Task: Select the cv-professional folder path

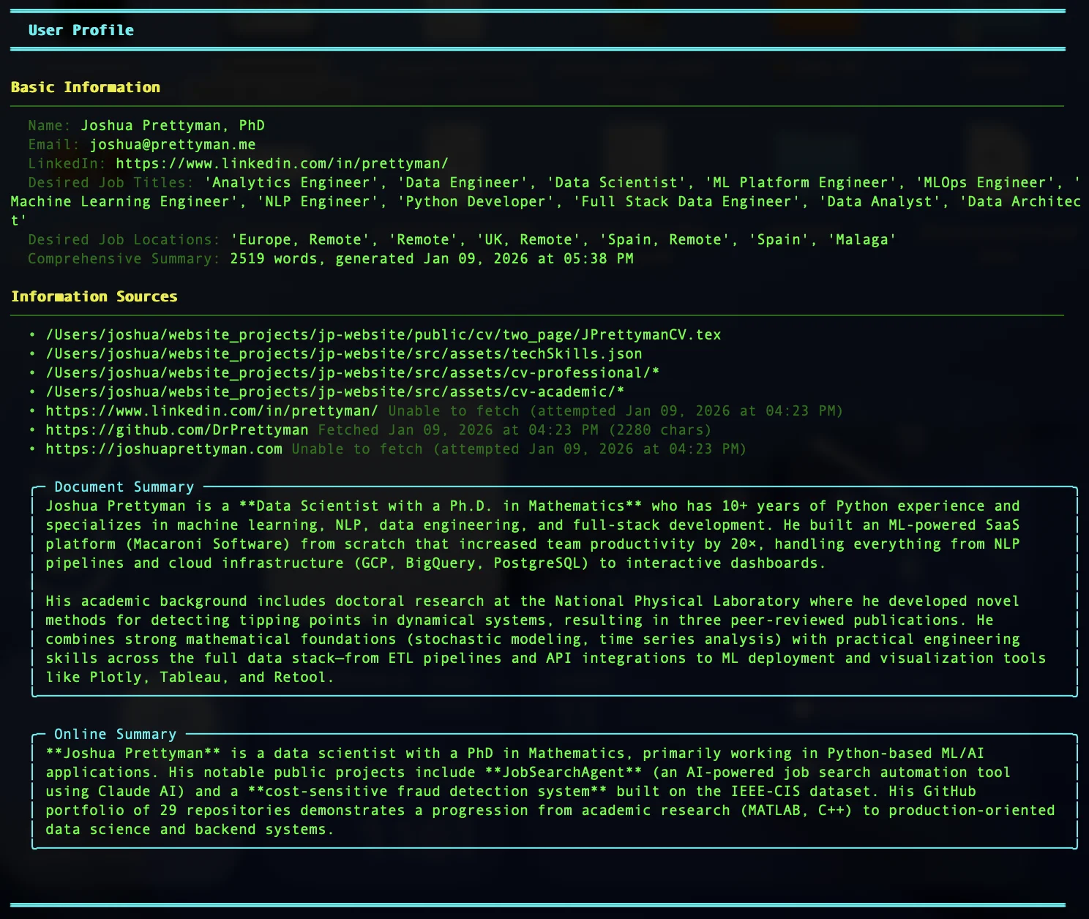Action: tap(352, 373)
